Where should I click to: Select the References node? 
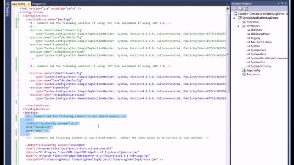pos(253,26)
